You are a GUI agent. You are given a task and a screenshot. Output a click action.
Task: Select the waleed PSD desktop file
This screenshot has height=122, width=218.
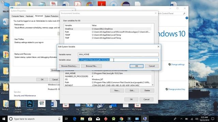pyautogui.click(x=30, y=105)
